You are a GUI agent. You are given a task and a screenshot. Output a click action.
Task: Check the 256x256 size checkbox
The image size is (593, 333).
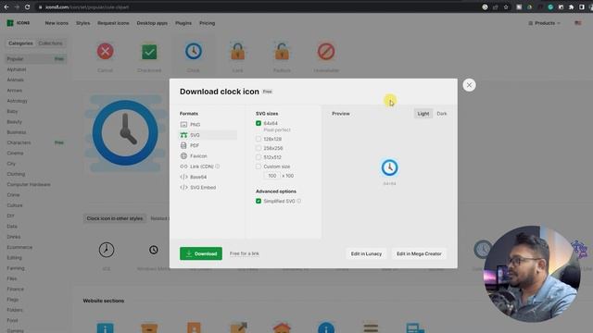259,148
